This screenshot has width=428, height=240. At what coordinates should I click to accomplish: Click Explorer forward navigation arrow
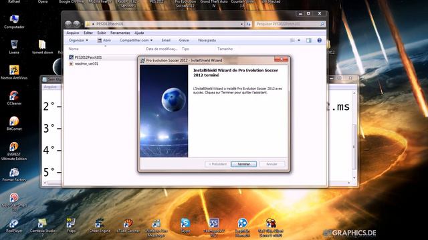tap(77, 24)
